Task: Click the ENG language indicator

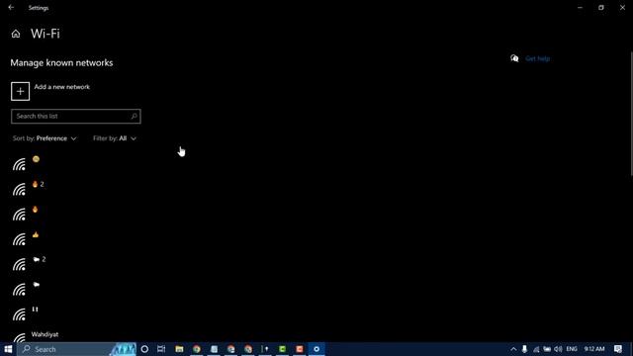Action: click(x=572, y=349)
